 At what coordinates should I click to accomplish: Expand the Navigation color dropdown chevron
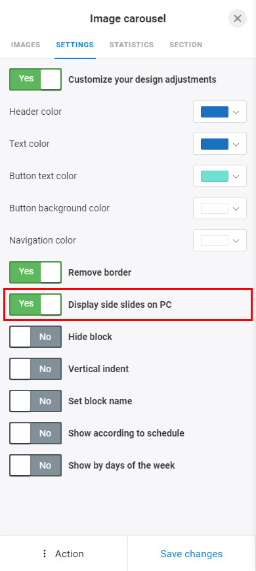tap(236, 240)
